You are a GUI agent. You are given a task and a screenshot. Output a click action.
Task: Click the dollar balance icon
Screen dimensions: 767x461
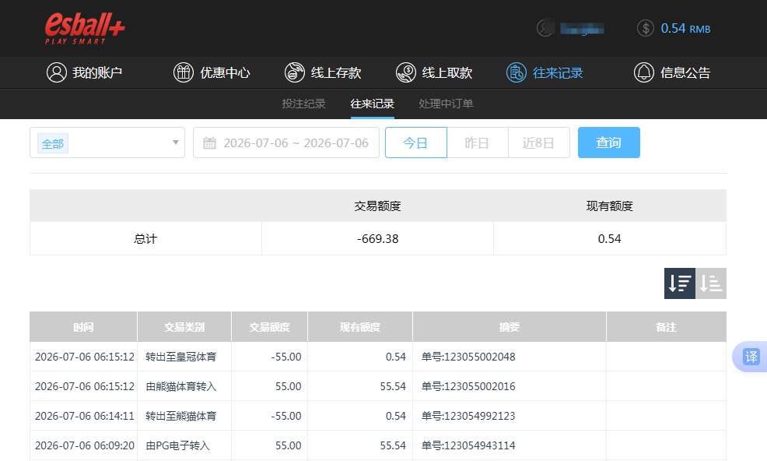click(645, 28)
